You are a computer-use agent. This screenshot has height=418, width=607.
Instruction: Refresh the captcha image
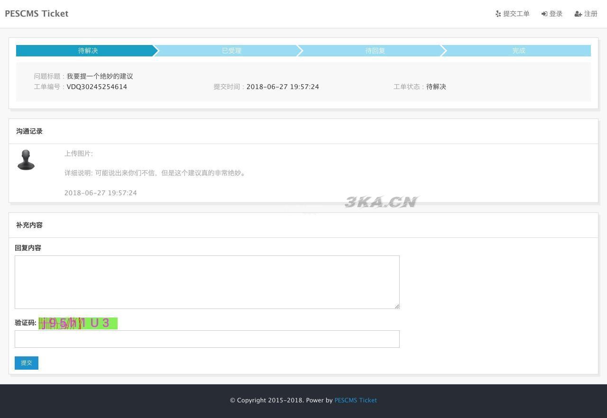pos(78,323)
